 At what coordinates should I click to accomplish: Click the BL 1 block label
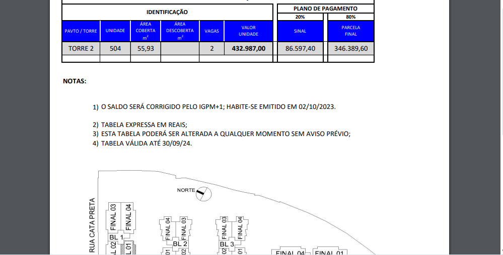(116, 237)
